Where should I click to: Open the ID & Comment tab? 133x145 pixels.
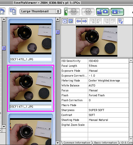click(x=126, y=143)
